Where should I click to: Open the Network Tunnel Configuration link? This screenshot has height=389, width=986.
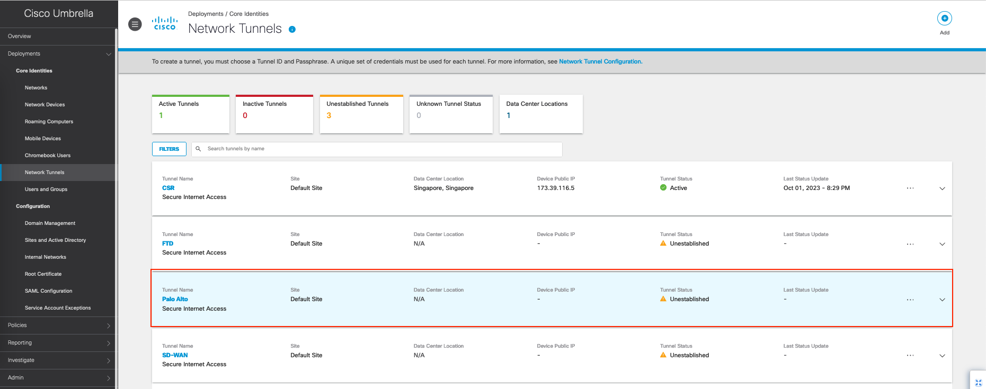coord(600,62)
